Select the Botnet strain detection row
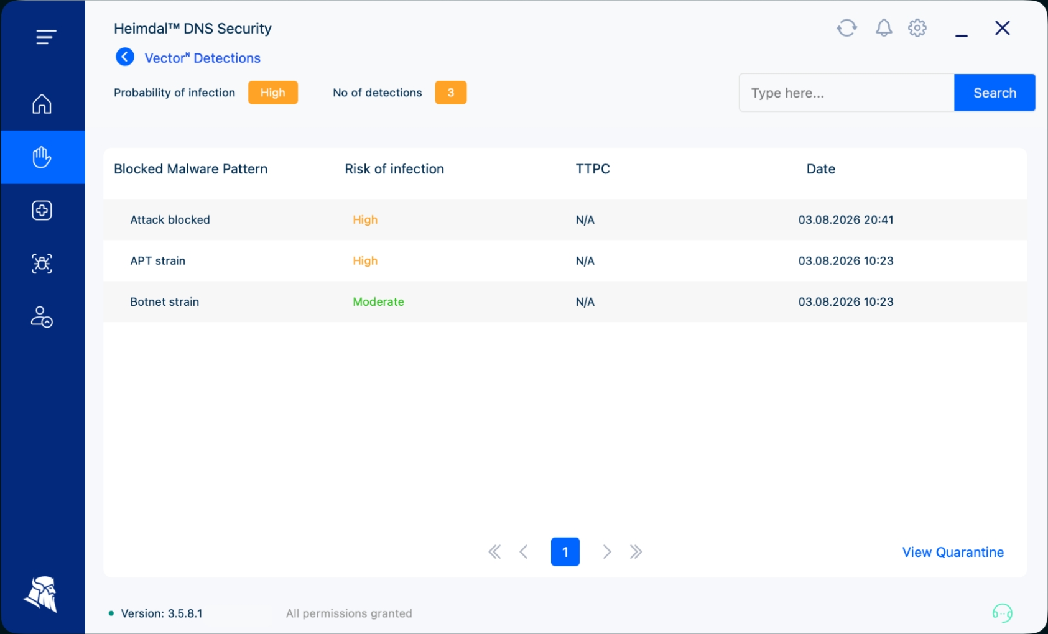Viewport: 1048px width, 634px height. (565, 301)
